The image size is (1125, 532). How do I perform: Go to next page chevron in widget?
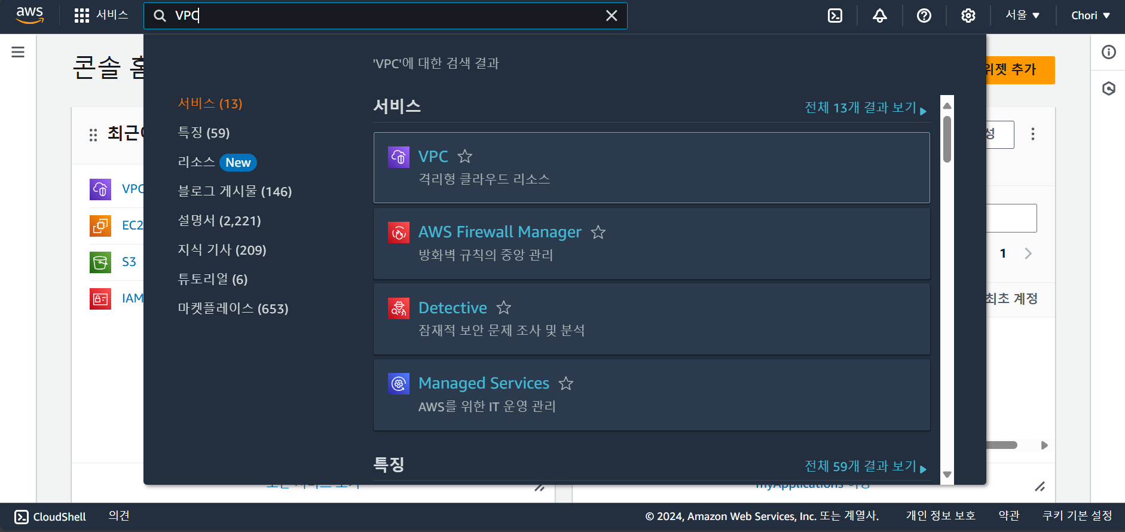(x=1028, y=253)
